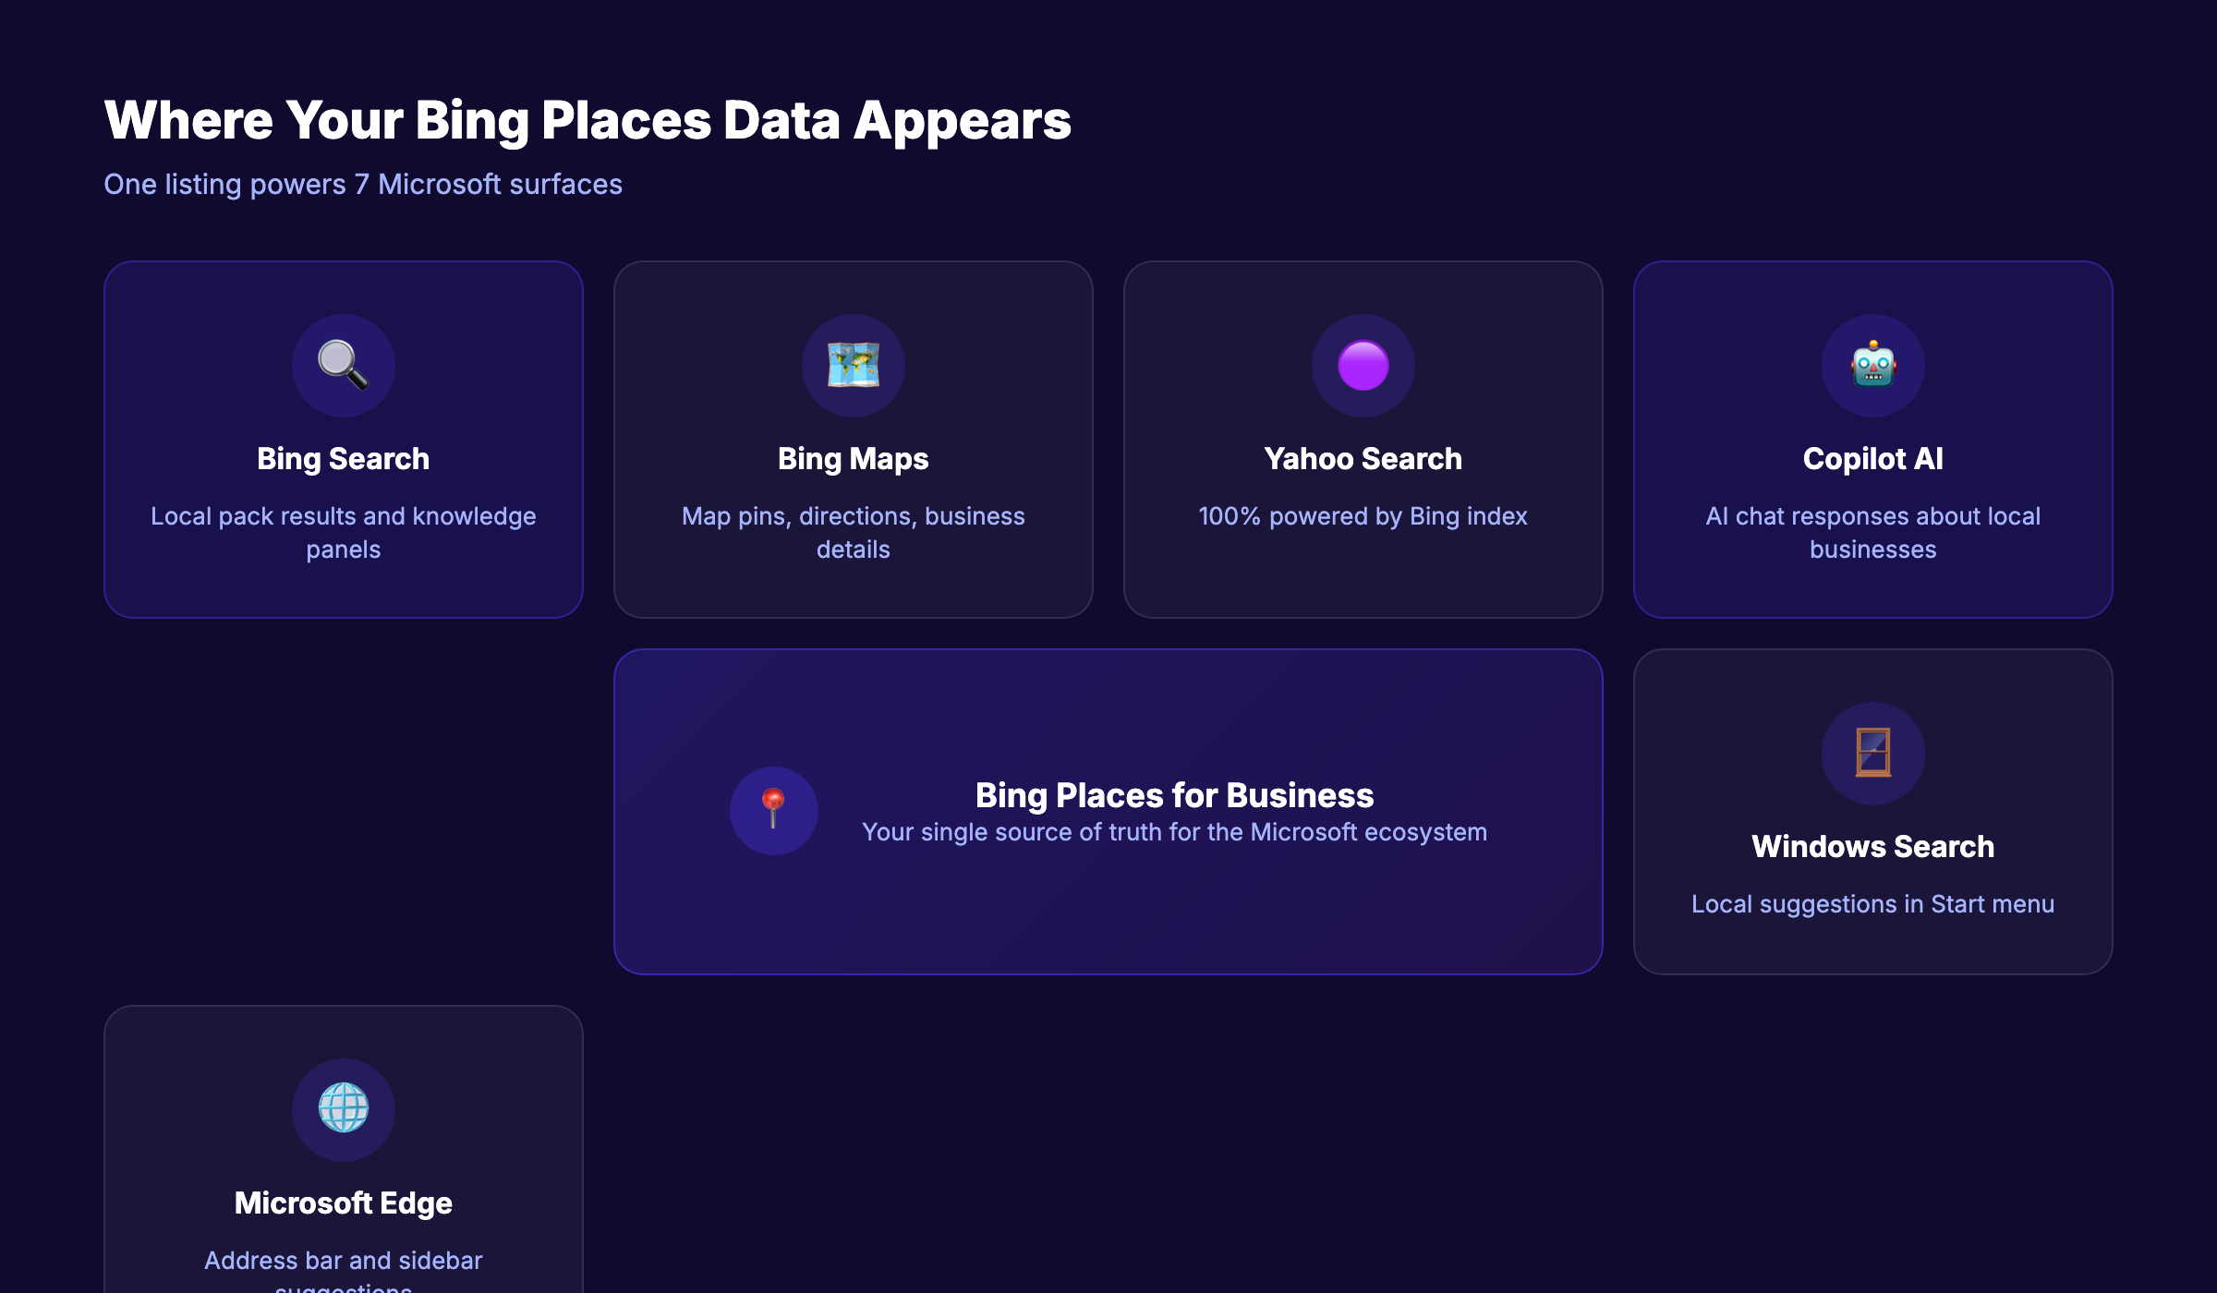Select the red pushpin icon on Bing Places
2217x1293 pixels.
point(773,810)
